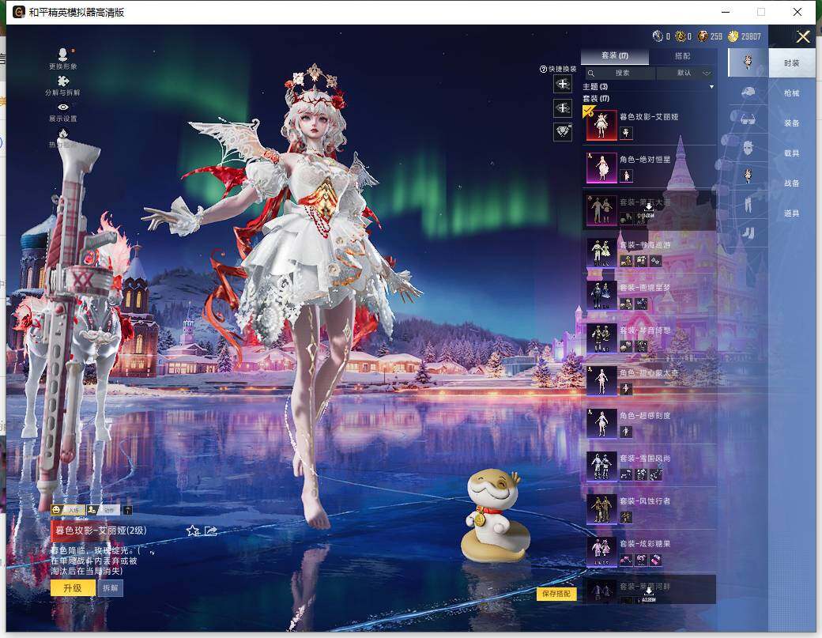Select the body subcategory icon below the mask
This screenshot has height=638, width=822.
[x=748, y=176]
